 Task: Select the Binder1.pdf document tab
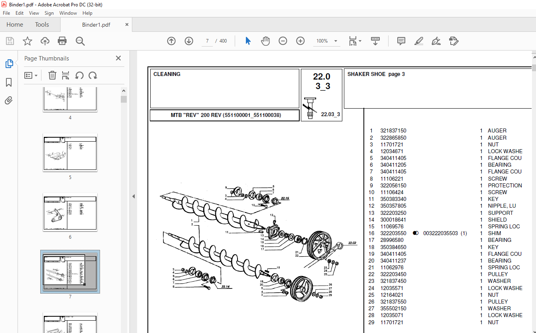pyautogui.click(x=96, y=25)
